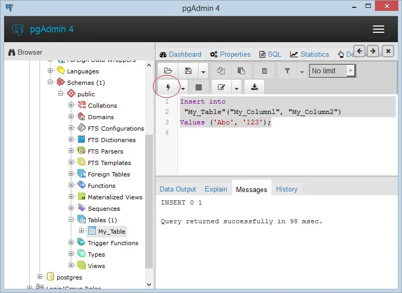Expand the Functions node

[x=71, y=185]
